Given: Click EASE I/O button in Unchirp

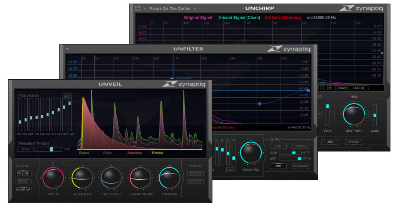Looking at the screenshot, I should pos(359,88).
